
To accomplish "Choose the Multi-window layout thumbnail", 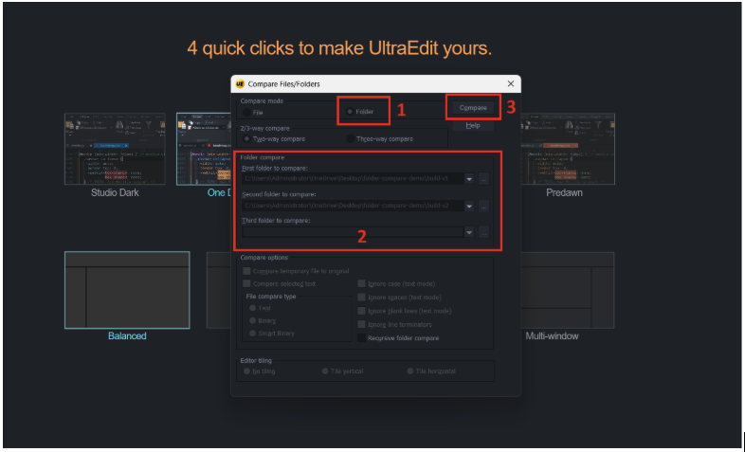I will click(568, 290).
